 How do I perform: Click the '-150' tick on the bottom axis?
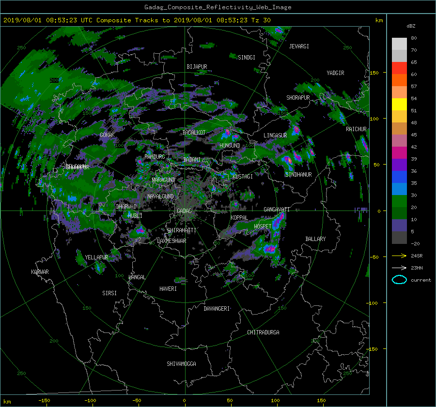pos(44,401)
